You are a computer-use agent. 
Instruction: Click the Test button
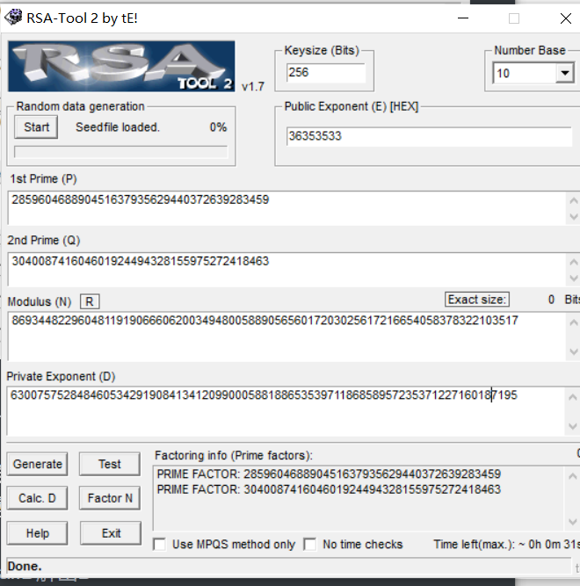(110, 464)
